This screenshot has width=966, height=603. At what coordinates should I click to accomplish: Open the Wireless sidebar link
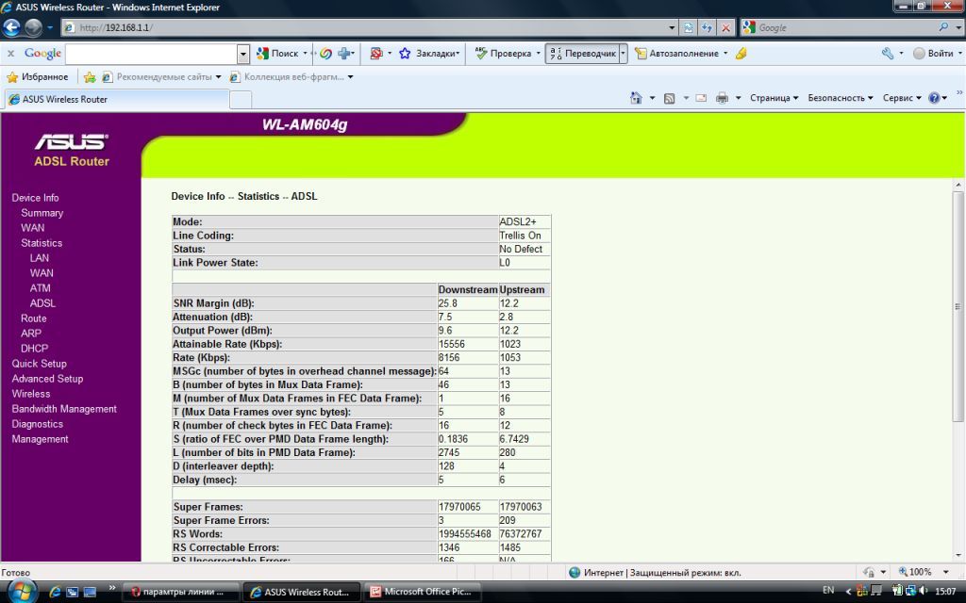(31, 394)
